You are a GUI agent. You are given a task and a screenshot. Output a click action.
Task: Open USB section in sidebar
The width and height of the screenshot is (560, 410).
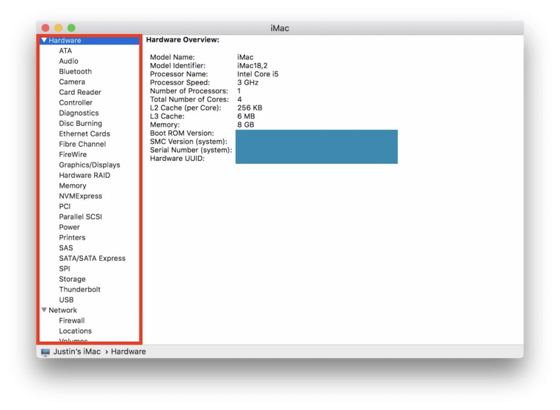66,299
